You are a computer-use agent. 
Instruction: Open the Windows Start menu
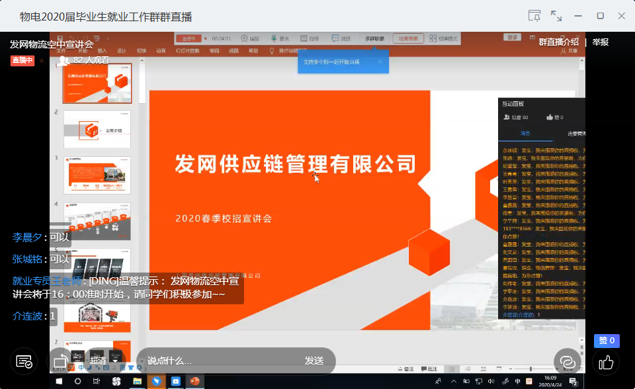pos(58,382)
